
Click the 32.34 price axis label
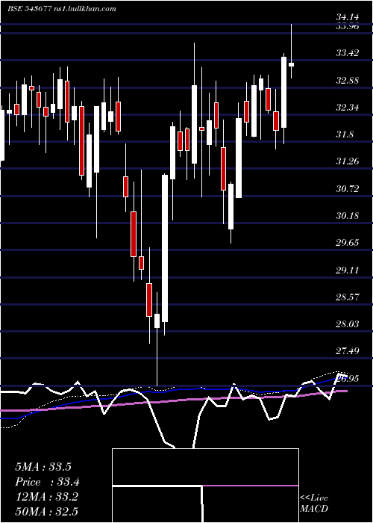pyautogui.click(x=348, y=107)
